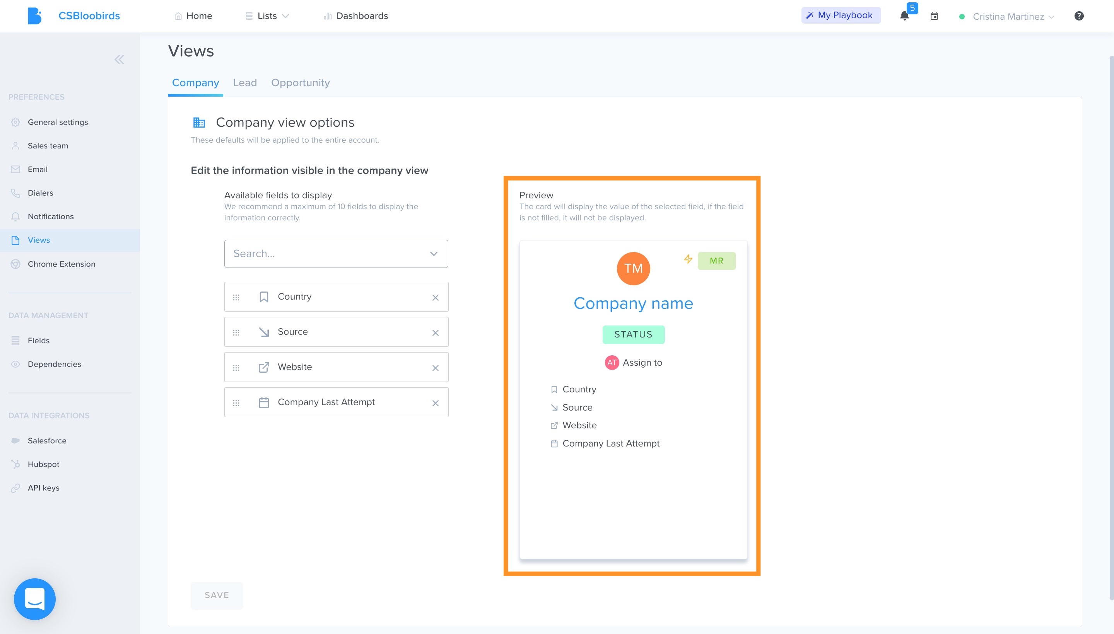Open Fields under Data Management

[38, 341]
